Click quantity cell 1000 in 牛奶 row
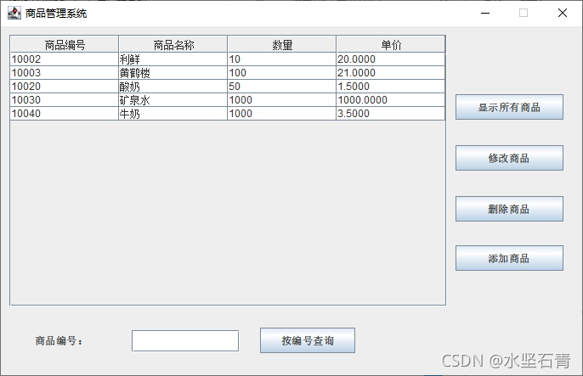The image size is (583, 376). (282, 114)
